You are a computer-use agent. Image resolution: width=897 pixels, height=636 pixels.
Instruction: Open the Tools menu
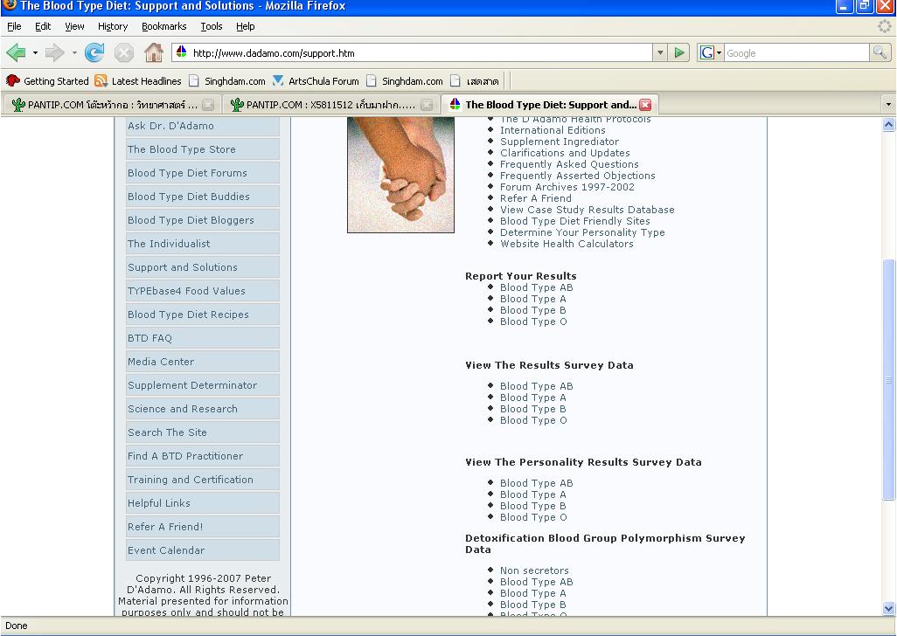click(x=211, y=26)
